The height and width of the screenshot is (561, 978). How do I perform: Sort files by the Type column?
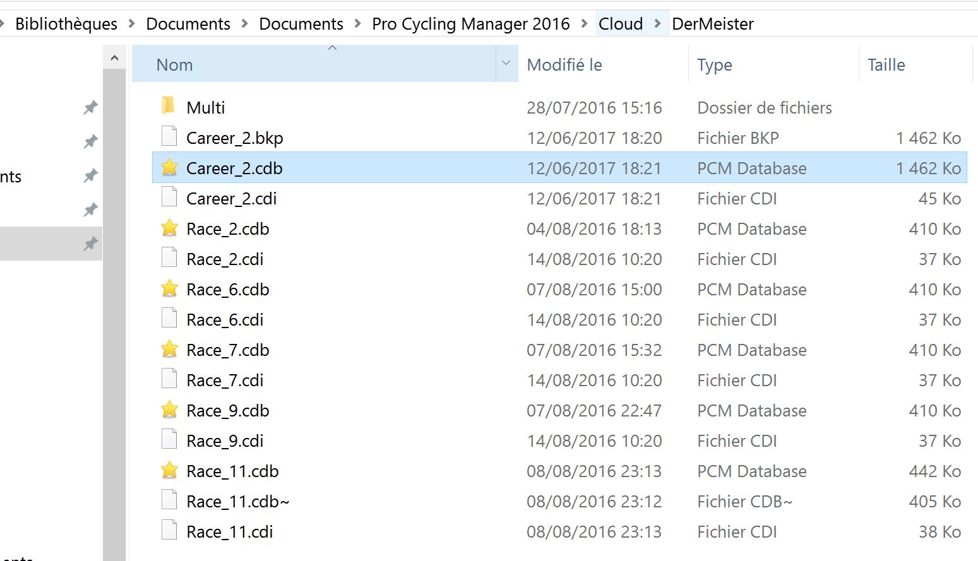[x=714, y=65]
